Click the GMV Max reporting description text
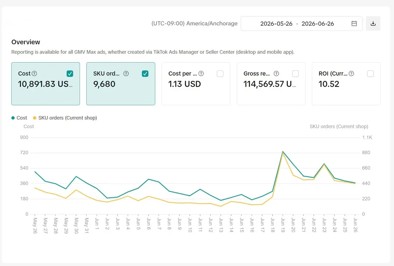394x266 pixels. (x=153, y=52)
